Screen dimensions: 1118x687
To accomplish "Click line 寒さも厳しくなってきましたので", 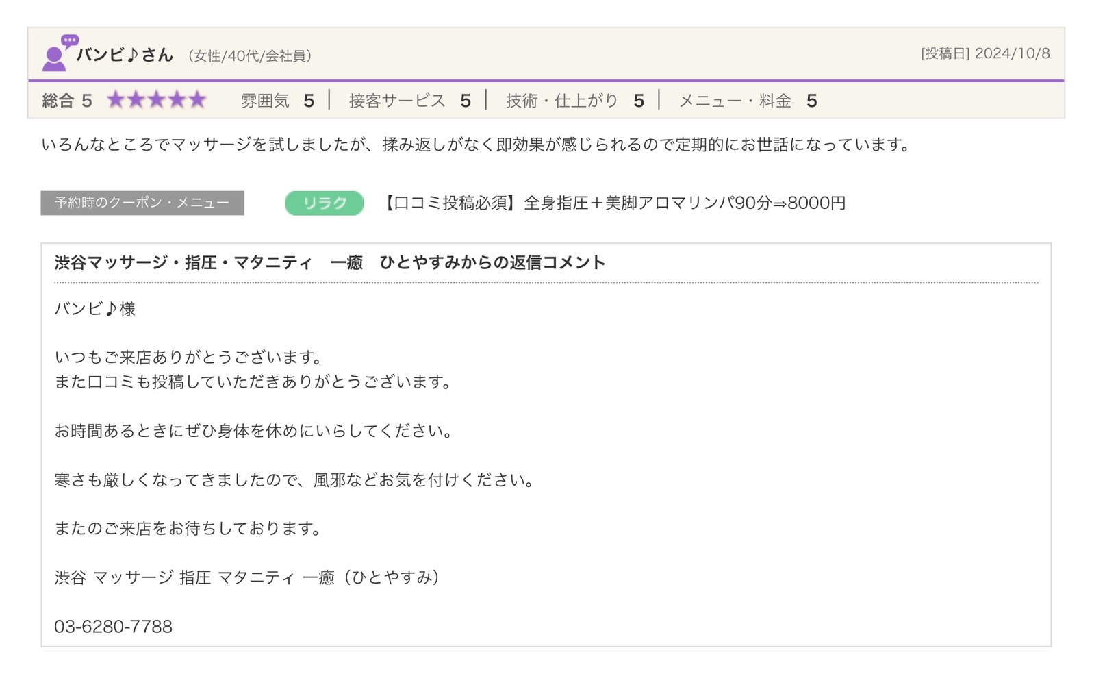I will (295, 479).
